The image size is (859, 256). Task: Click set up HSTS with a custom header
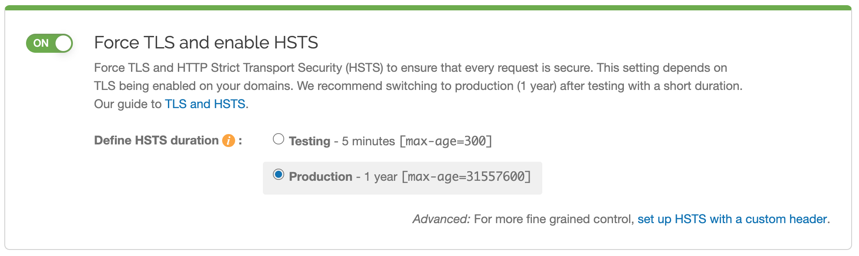tap(732, 219)
